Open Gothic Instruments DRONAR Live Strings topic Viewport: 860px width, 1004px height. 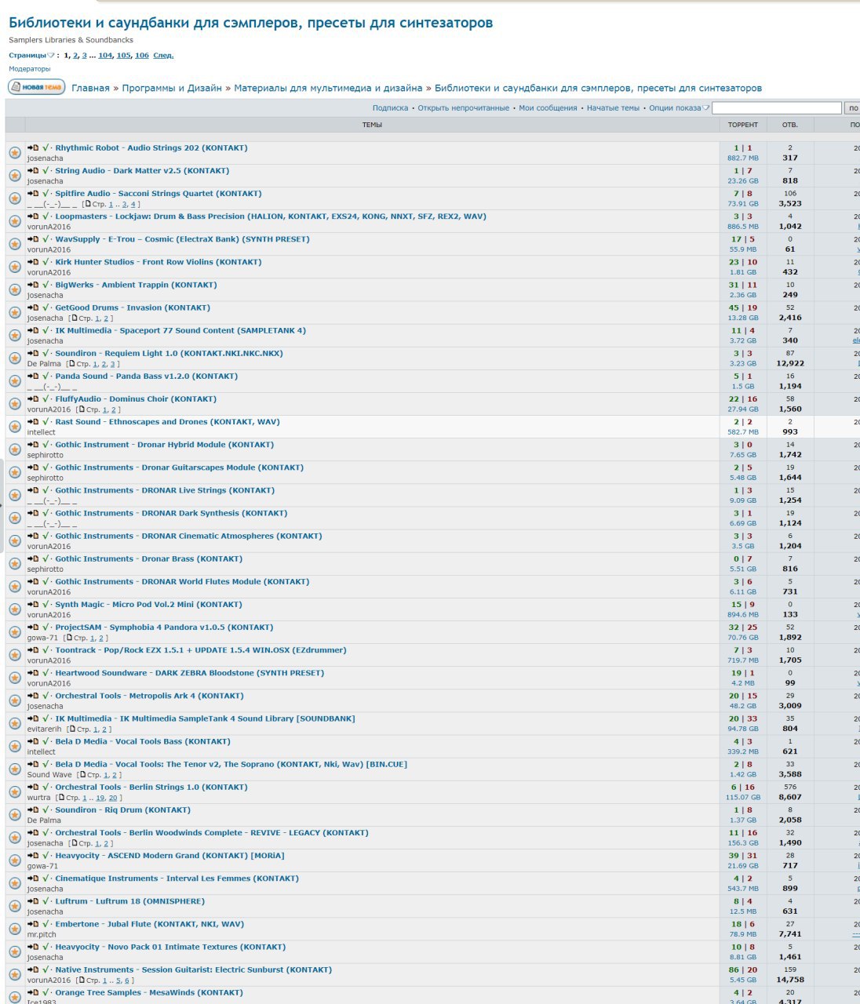(165, 490)
